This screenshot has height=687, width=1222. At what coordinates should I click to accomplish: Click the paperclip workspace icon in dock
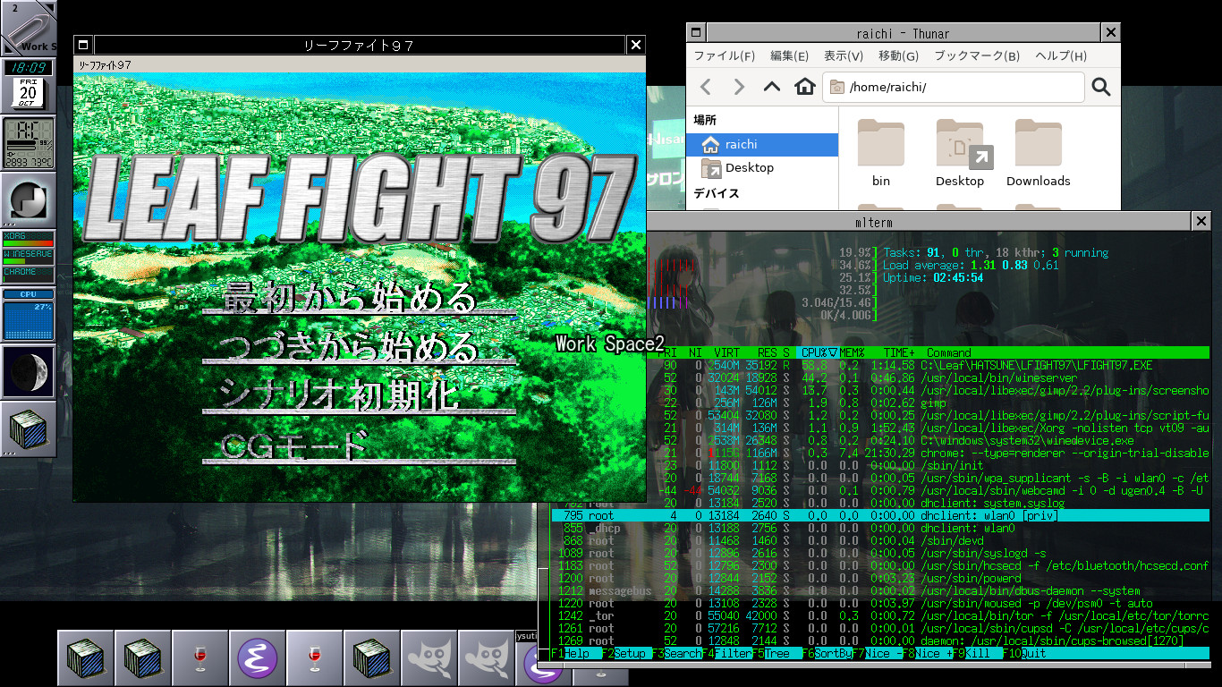point(29,29)
